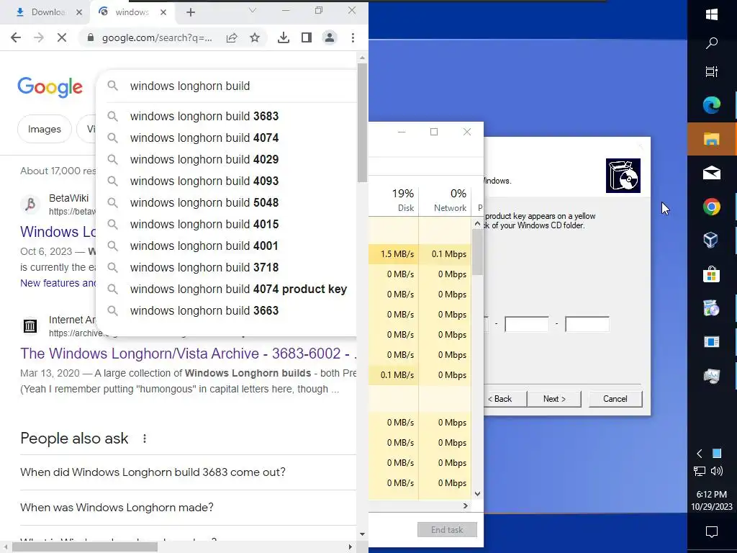
Task: Click the address bar URL
Action: (157, 37)
